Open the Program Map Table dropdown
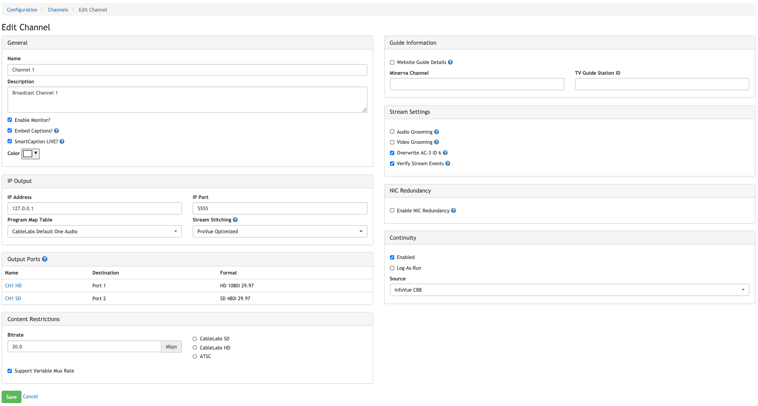Image resolution: width=758 pixels, height=406 pixels. (94, 231)
